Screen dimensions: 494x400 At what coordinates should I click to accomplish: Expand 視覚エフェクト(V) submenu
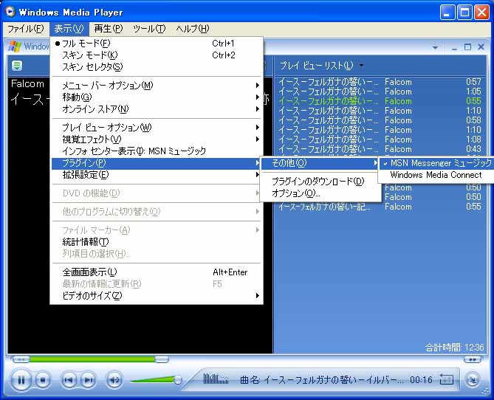tap(157, 139)
